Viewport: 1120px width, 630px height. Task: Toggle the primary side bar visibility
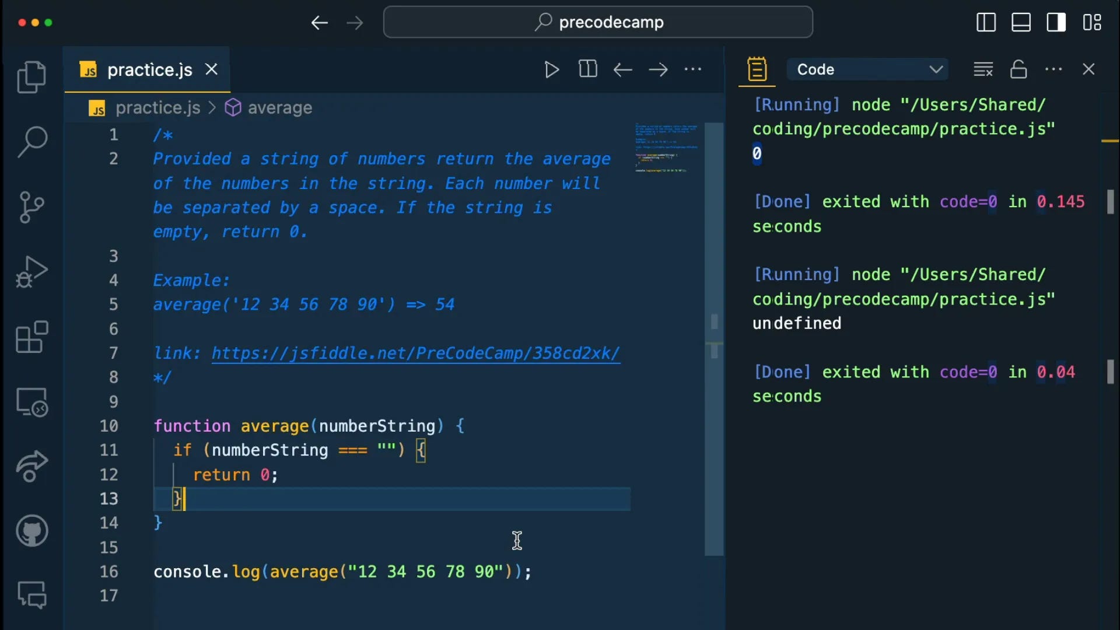click(986, 22)
